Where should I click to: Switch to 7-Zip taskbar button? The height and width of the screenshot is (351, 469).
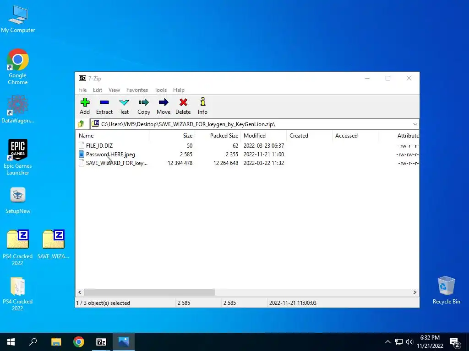[x=101, y=342]
